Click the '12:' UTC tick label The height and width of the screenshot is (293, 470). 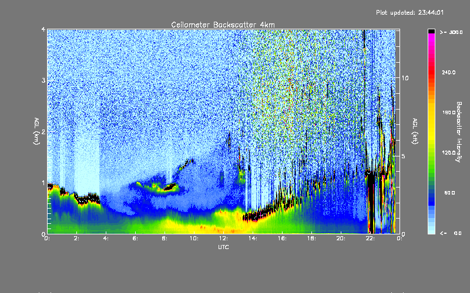(223, 239)
